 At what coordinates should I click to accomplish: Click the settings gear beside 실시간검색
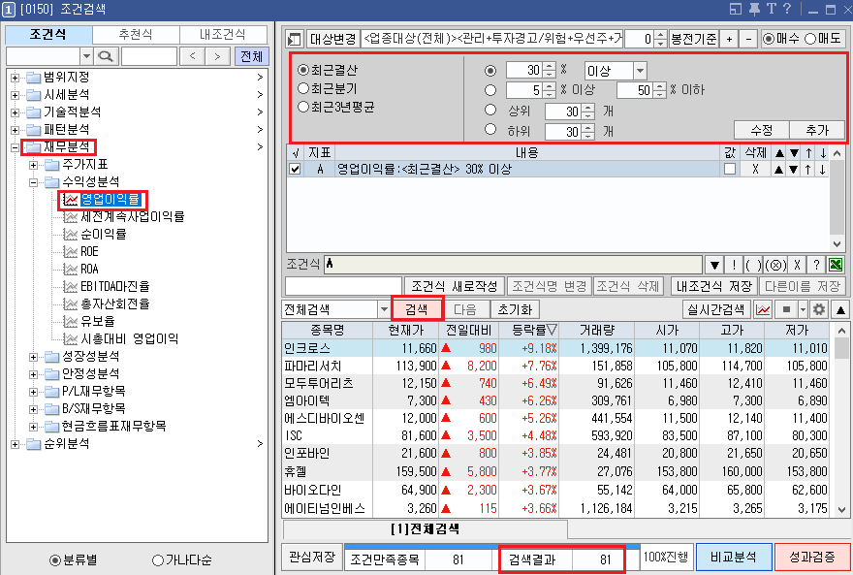click(x=818, y=310)
